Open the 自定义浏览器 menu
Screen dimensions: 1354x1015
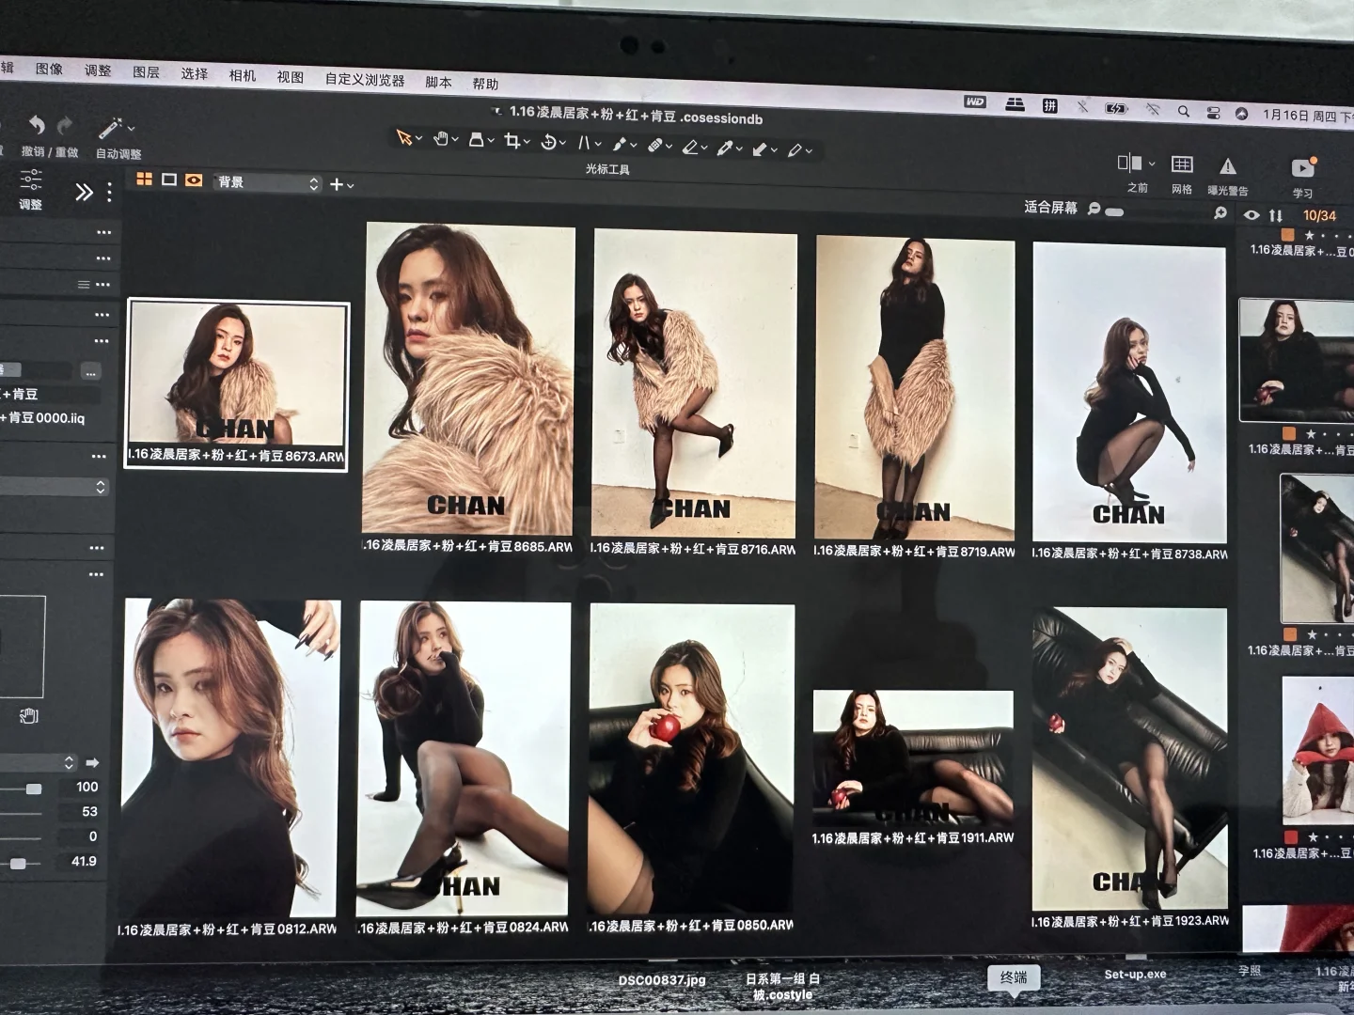tap(365, 80)
